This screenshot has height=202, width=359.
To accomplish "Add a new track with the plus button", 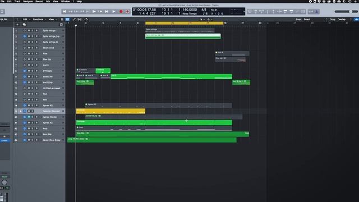I will tap(17, 25).
